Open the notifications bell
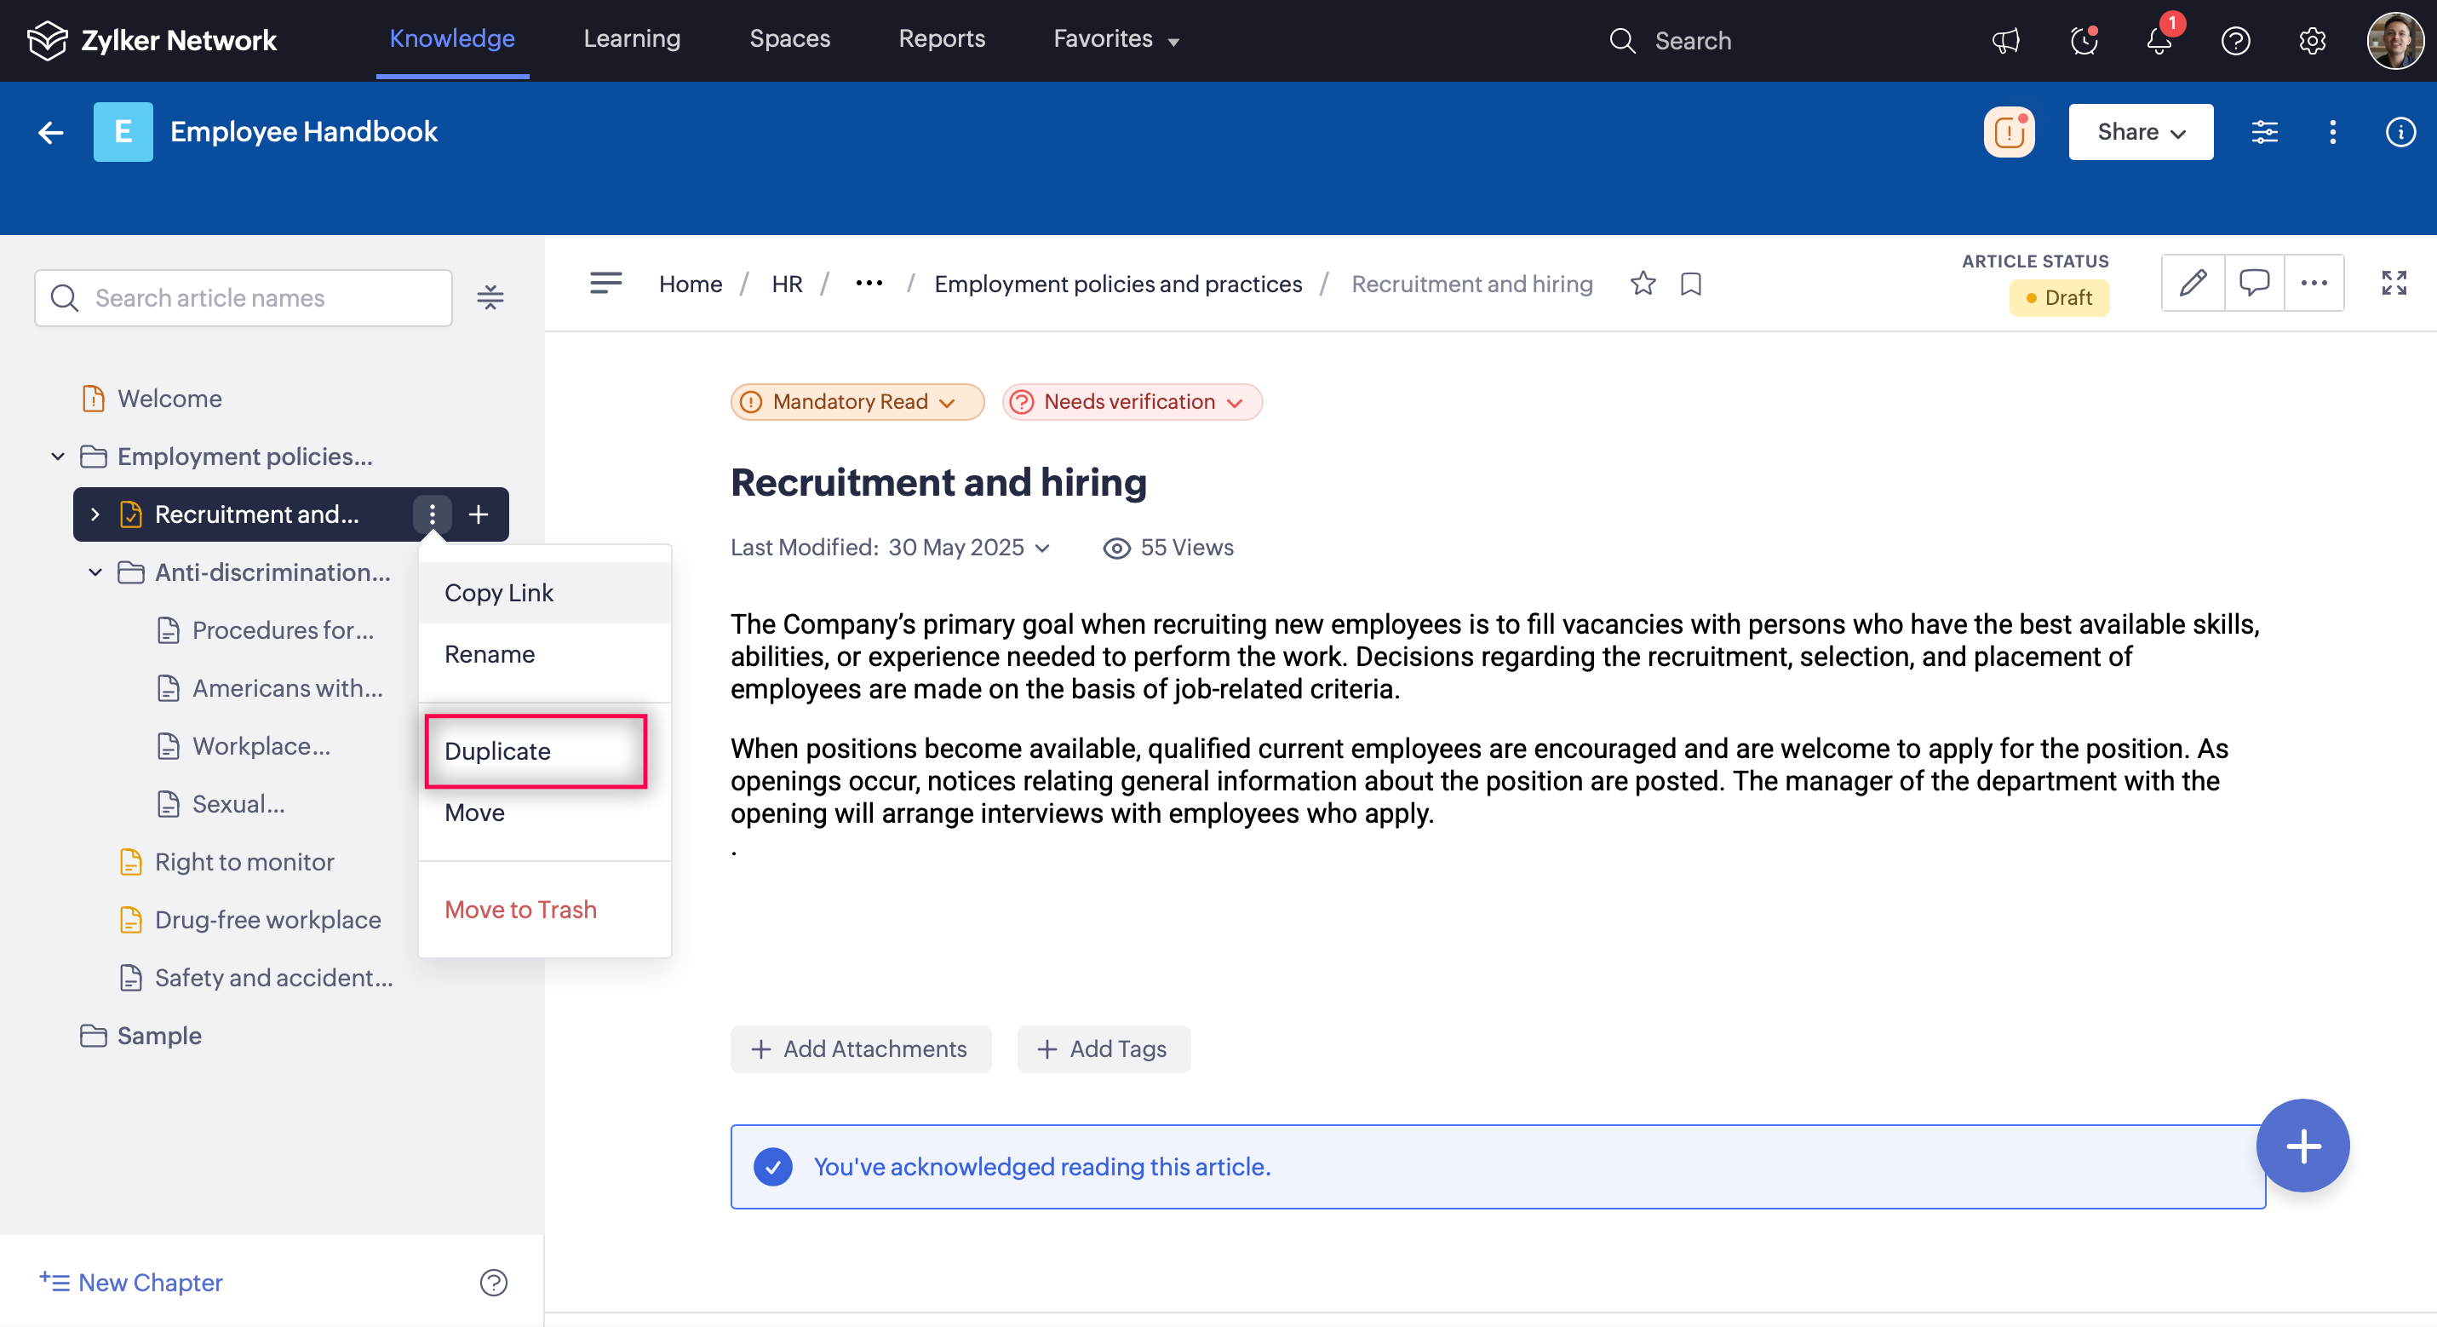The height and width of the screenshot is (1327, 2437). [2159, 41]
